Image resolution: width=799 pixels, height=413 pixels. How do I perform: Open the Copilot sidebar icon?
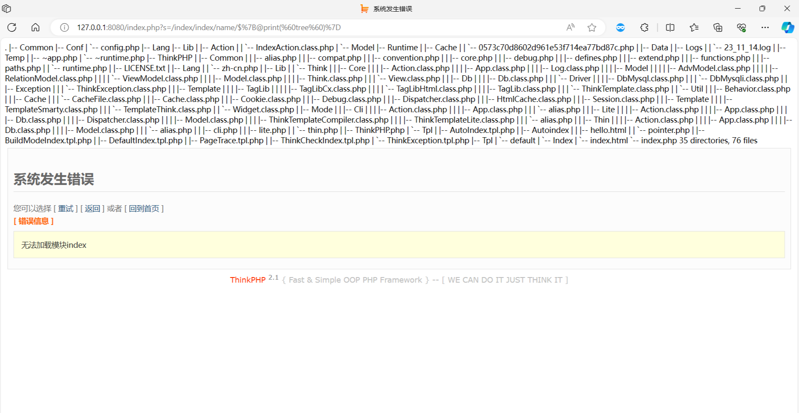[x=787, y=28]
